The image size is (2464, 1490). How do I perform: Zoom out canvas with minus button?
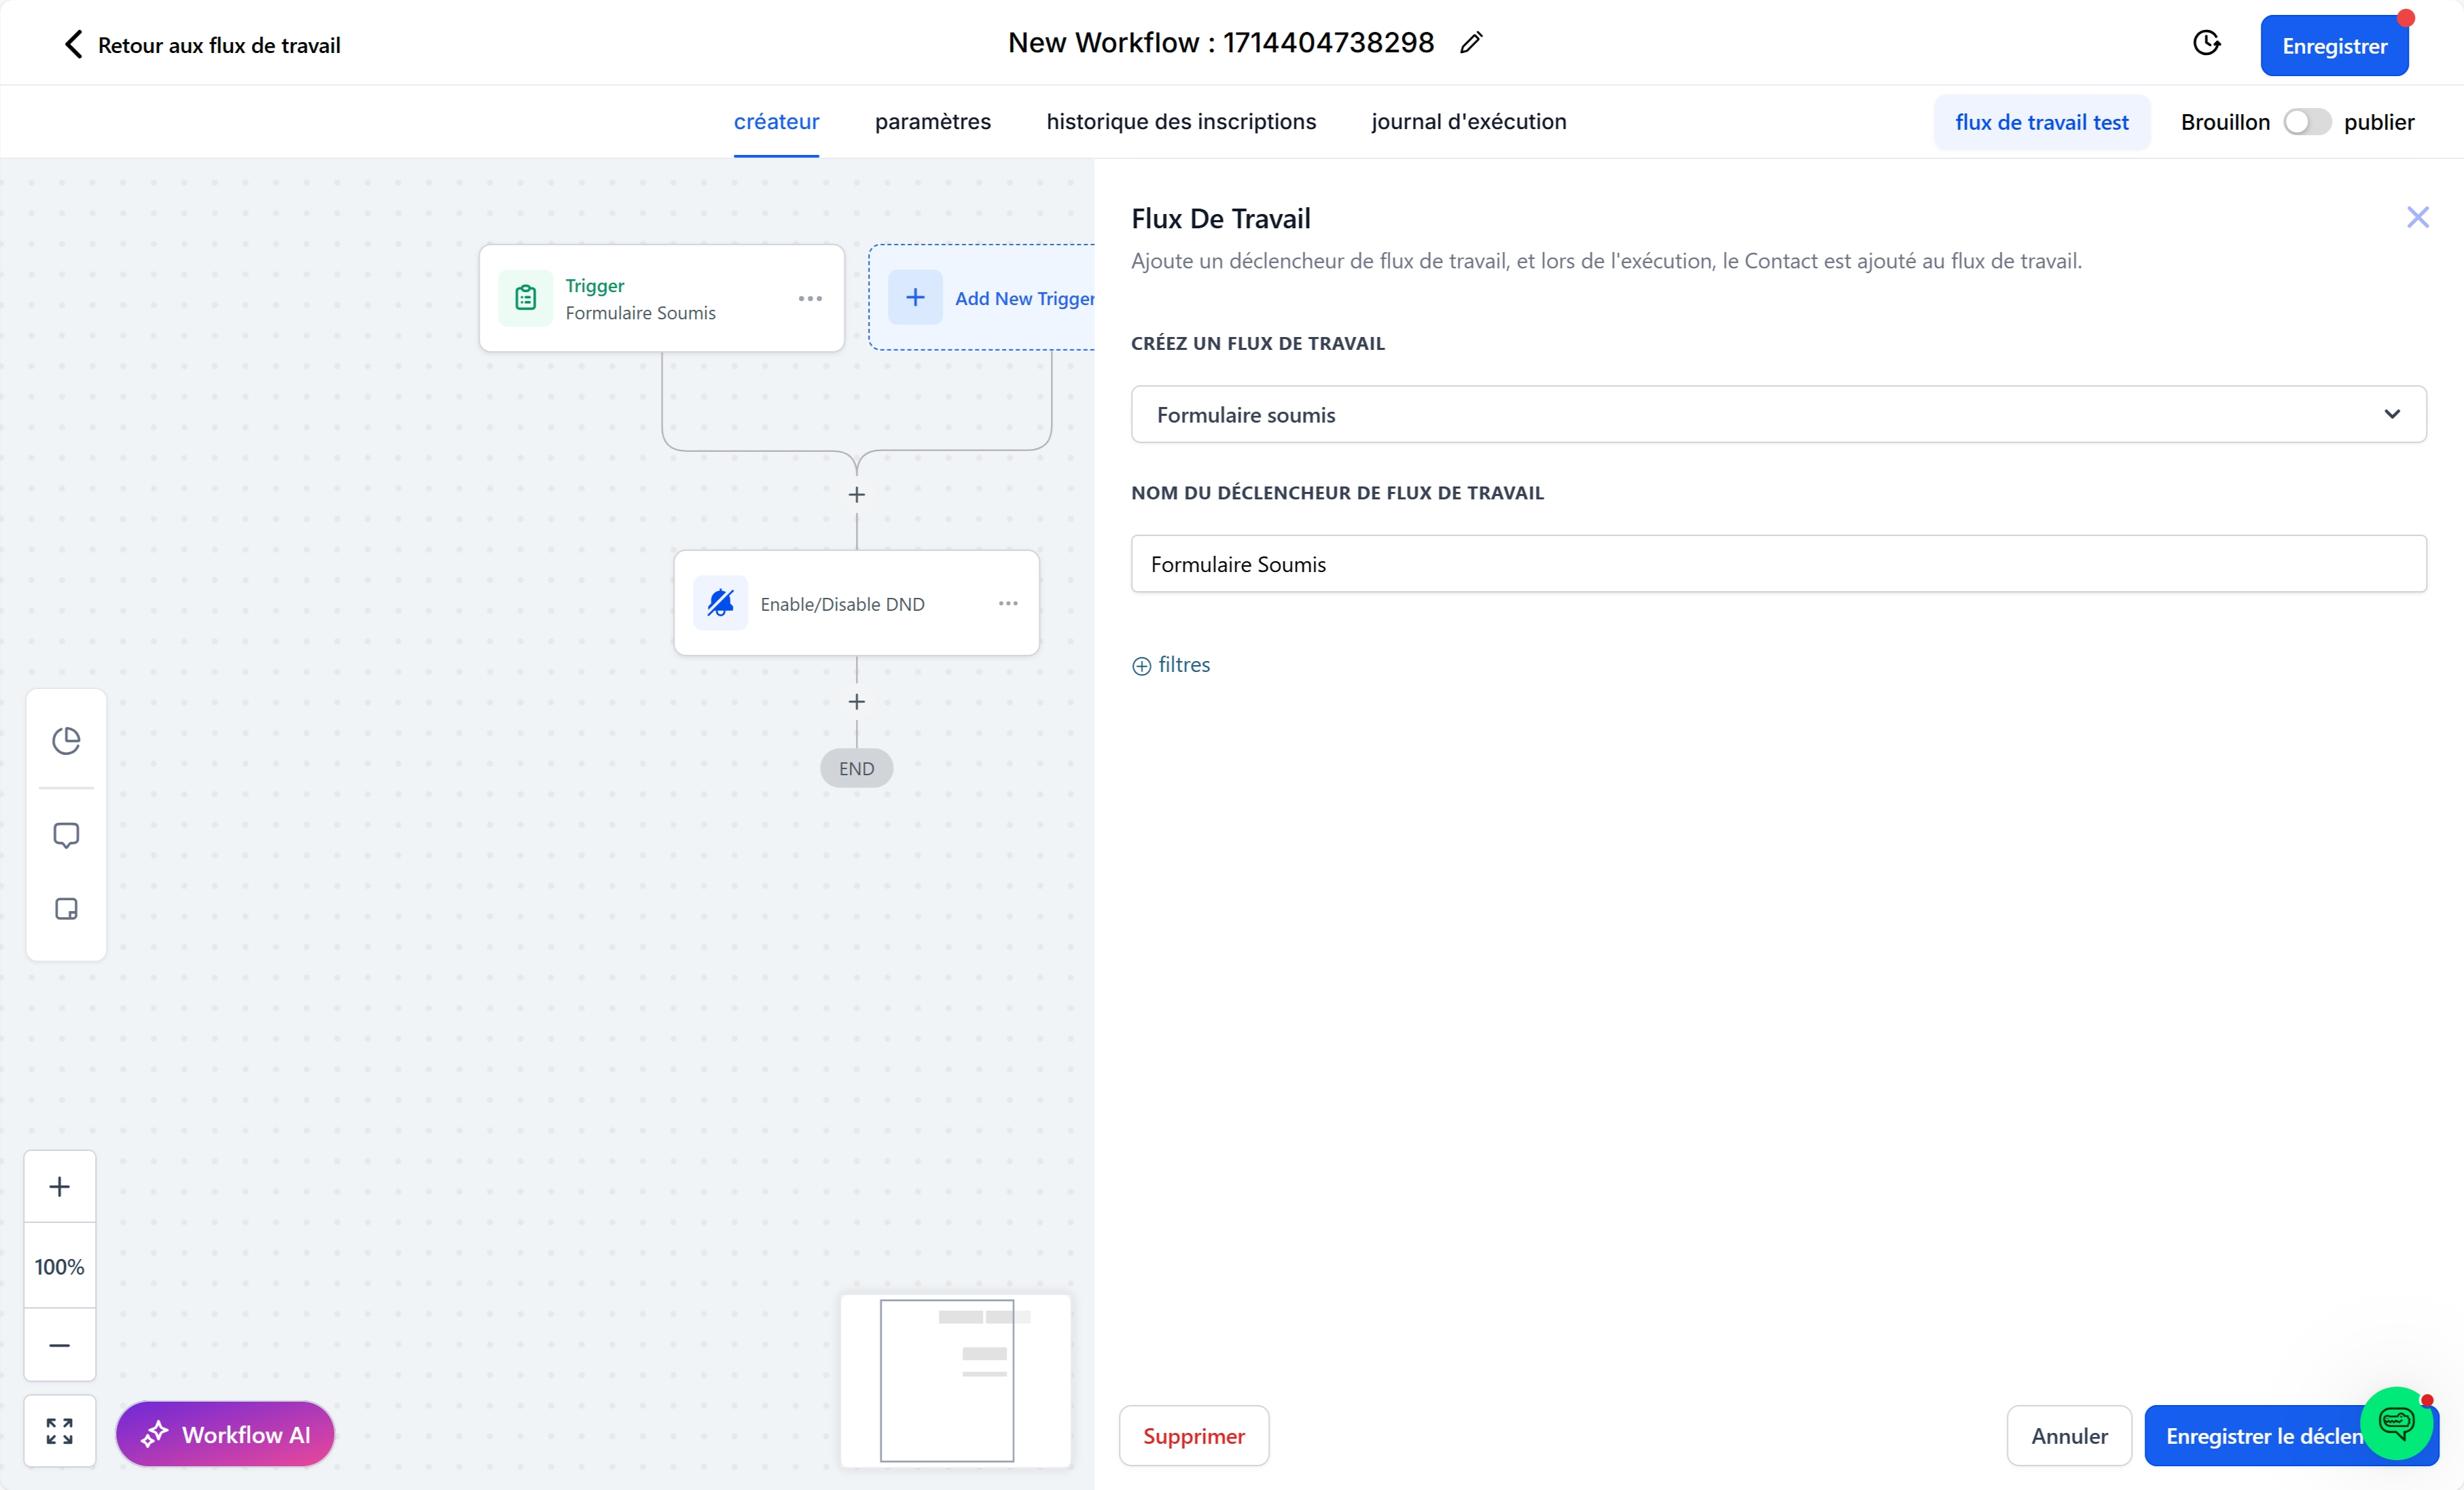(60, 1345)
